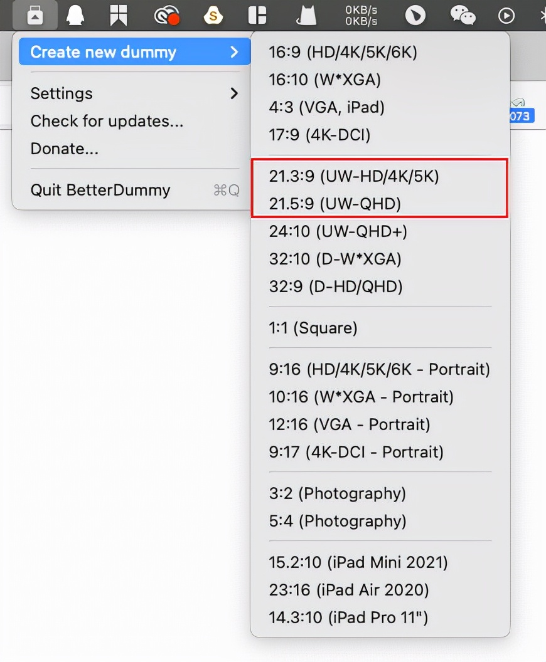Select 21.5:9 (UW-QHD) option
The image size is (546, 662).
click(380, 204)
